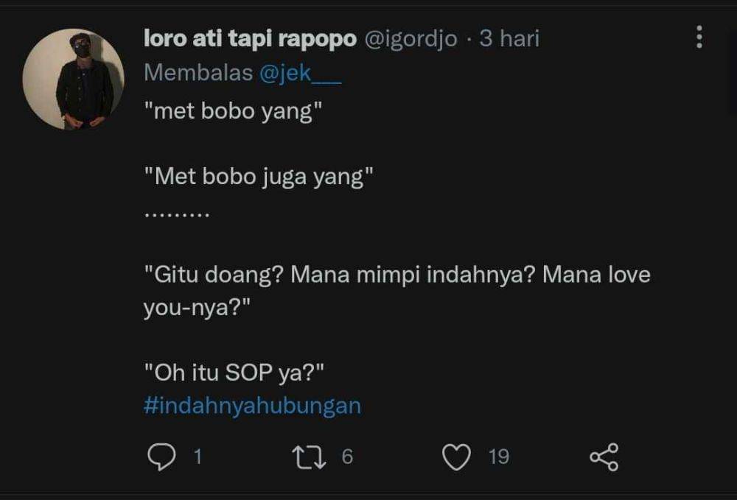This screenshot has height=500, width=737.
Task: Open the #indahnyahubungan hashtag
Action: click(252, 406)
